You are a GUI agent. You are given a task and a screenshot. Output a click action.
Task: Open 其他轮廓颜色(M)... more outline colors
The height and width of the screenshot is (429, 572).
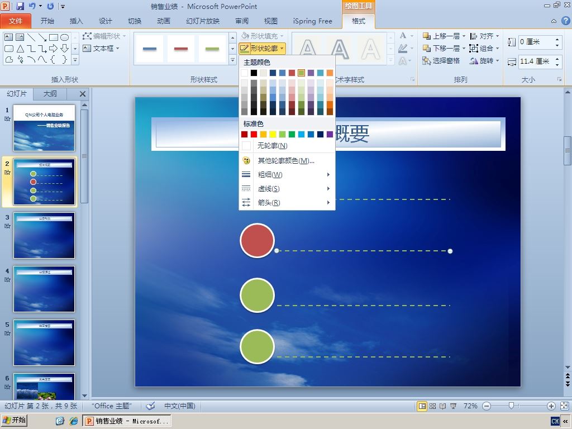click(287, 160)
